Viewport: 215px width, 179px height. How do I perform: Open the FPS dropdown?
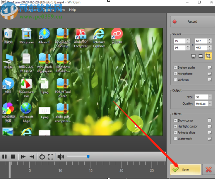210,97
